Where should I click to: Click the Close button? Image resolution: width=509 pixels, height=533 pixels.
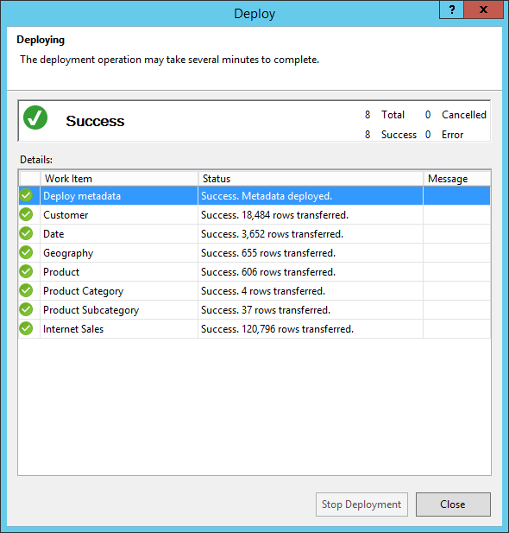pyautogui.click(x=453, y=504)
